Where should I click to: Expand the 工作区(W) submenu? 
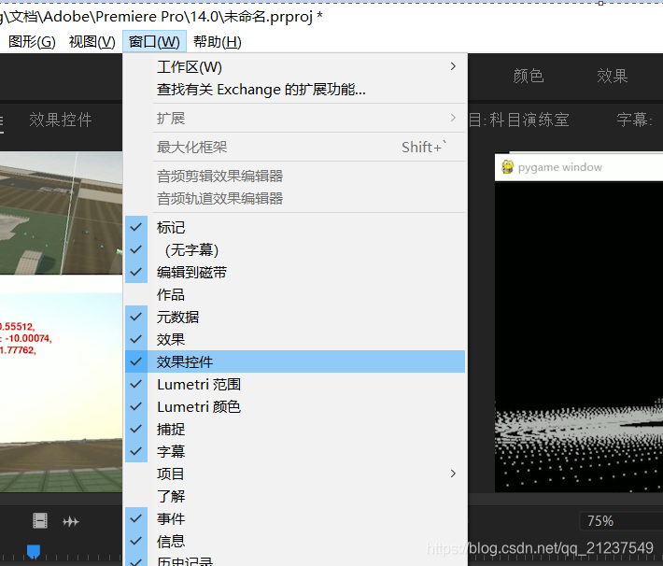pos(295,67)
